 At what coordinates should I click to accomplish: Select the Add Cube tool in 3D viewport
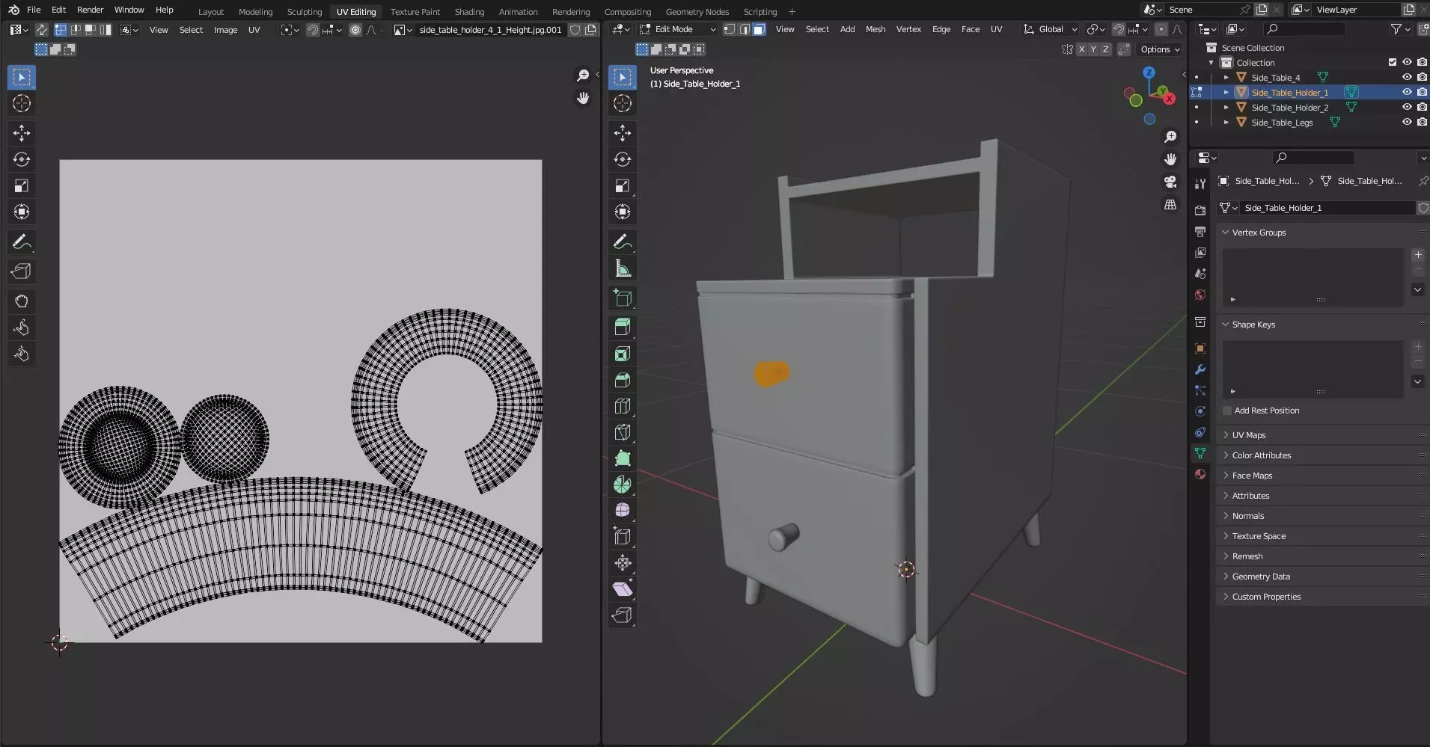(623, 298)
